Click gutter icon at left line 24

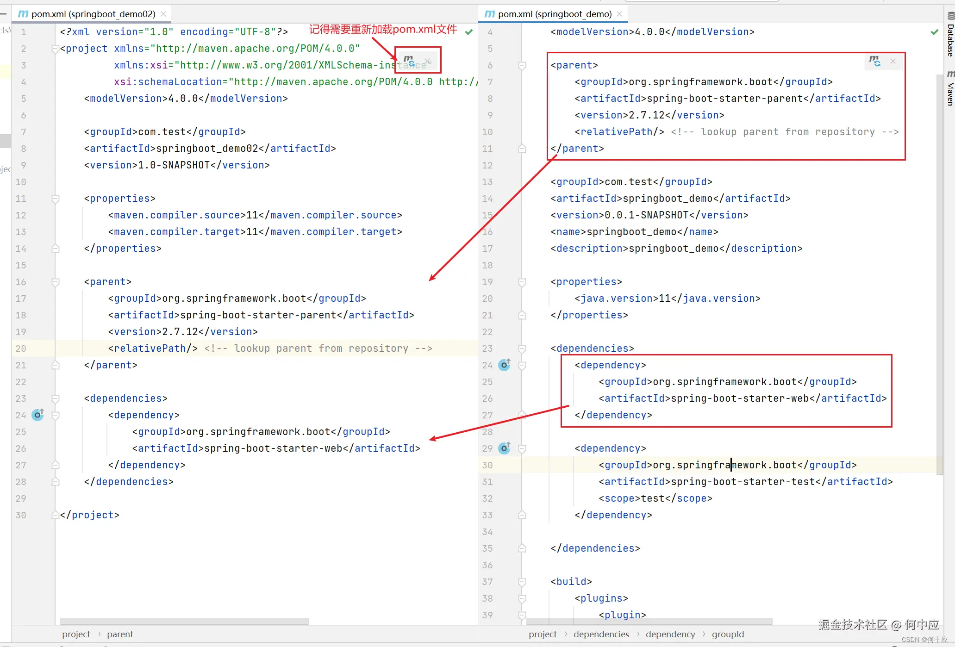[x=38, y=415]
